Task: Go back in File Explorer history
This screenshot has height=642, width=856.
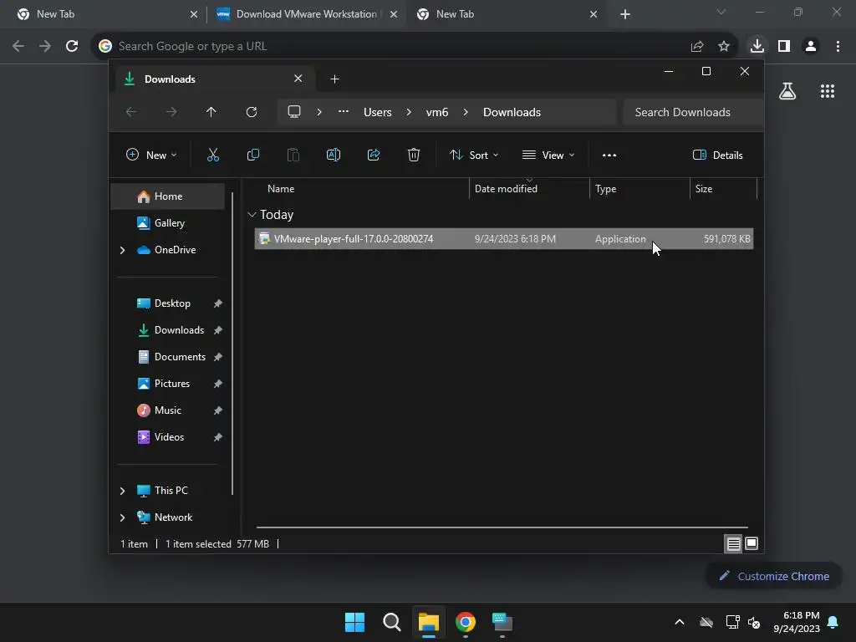Action: click(131, 112)
